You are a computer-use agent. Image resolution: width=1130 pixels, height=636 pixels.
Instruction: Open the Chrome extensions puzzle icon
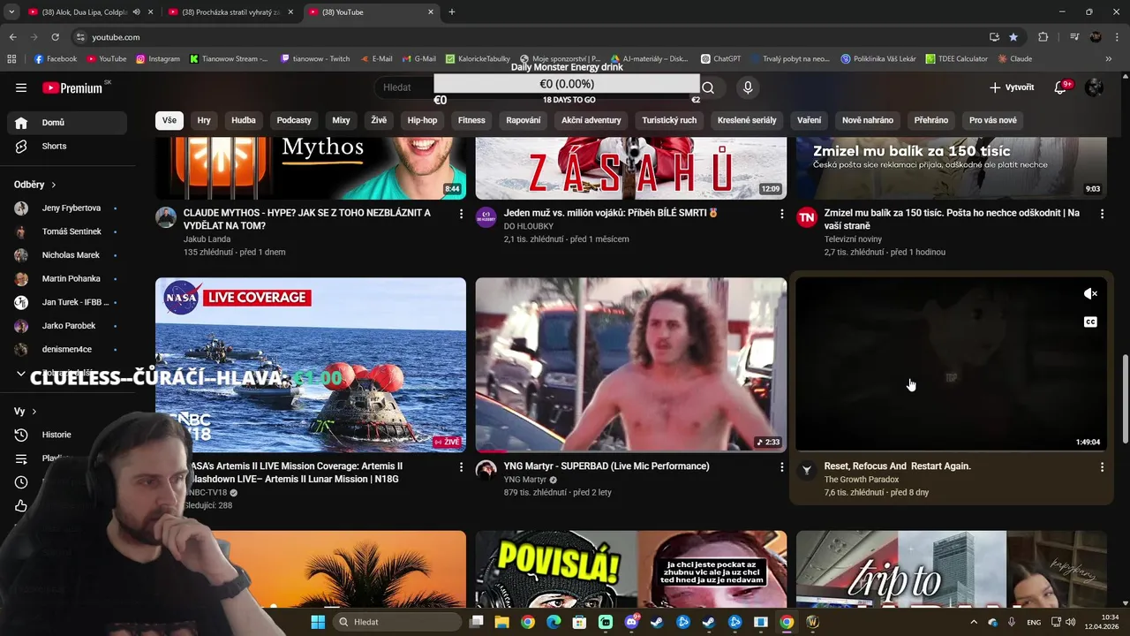1043,37
